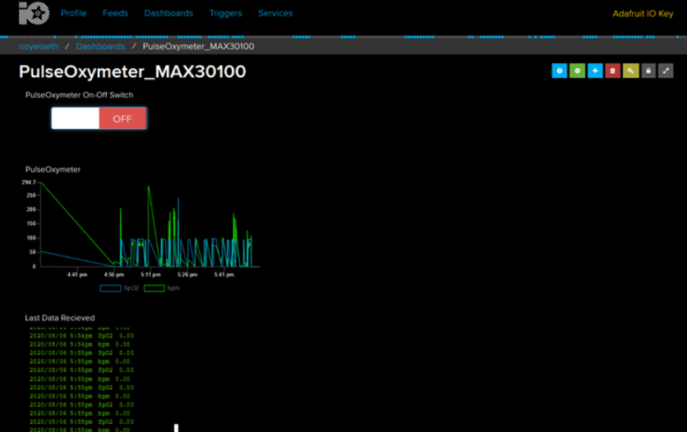The width and height of the screenshot is (687, 432).
Task: Open dashboard help with the blue question icon
Action: point(560,71)
